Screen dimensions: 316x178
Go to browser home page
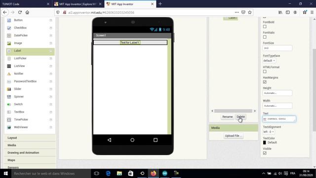tap(27, 12)
